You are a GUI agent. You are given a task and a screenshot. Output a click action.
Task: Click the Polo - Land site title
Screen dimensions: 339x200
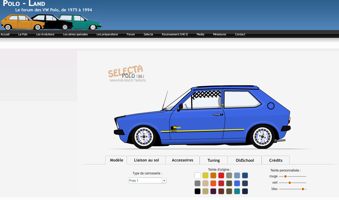pos(24,3)
